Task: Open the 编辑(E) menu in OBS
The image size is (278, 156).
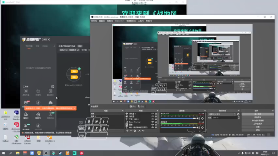Action: [x=102, y=21]
